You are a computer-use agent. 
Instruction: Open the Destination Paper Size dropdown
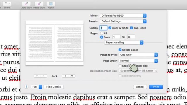point(138,71)
